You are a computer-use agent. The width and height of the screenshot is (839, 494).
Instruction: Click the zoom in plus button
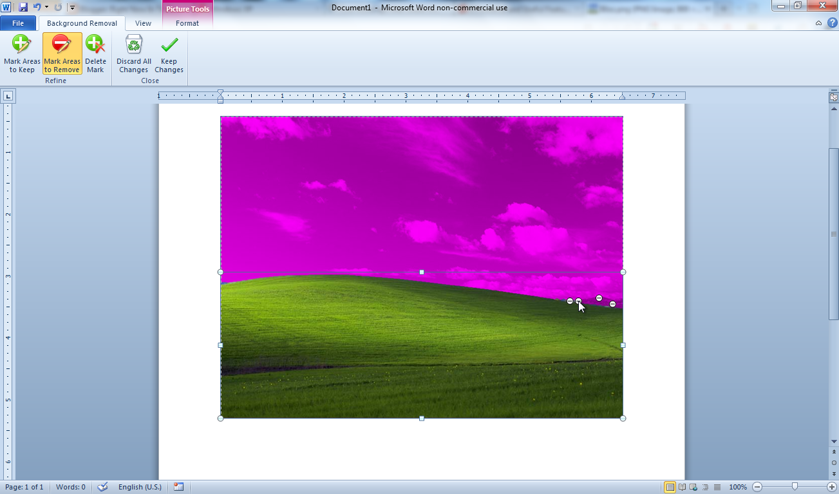[x=832, y=487]
